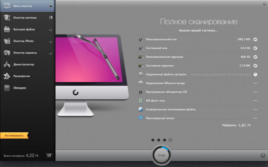The width and height of the screenshot is (268, 167).
Task: Click the Пользовательские журналы log icon
Action: pyautogui.click(x=141, y=57)
